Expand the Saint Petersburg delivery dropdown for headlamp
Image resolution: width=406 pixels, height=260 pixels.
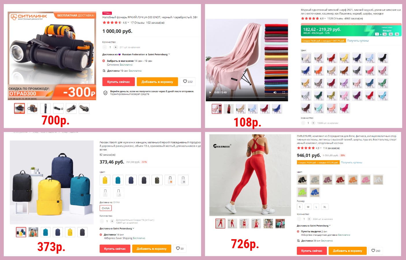169,54
